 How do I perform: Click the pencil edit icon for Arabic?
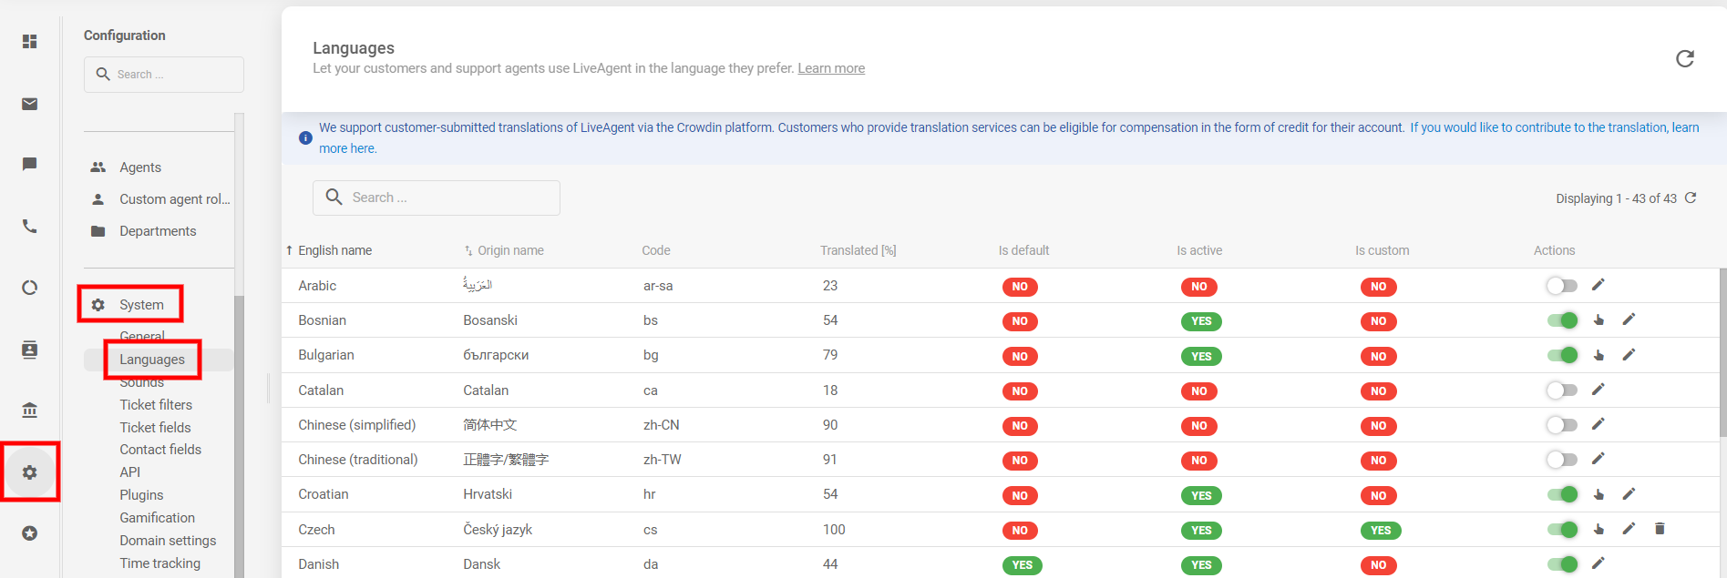pos(1598,285)
